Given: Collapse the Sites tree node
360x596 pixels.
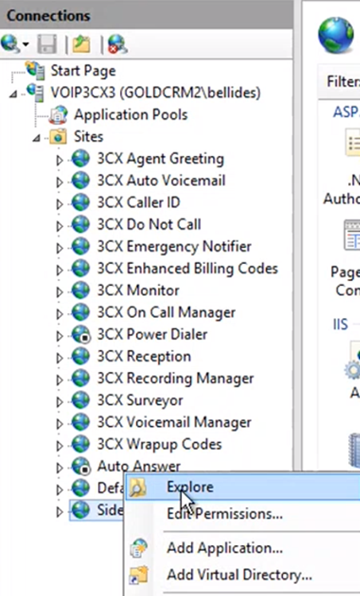Looking at the screenshot, I should point(37,137).
